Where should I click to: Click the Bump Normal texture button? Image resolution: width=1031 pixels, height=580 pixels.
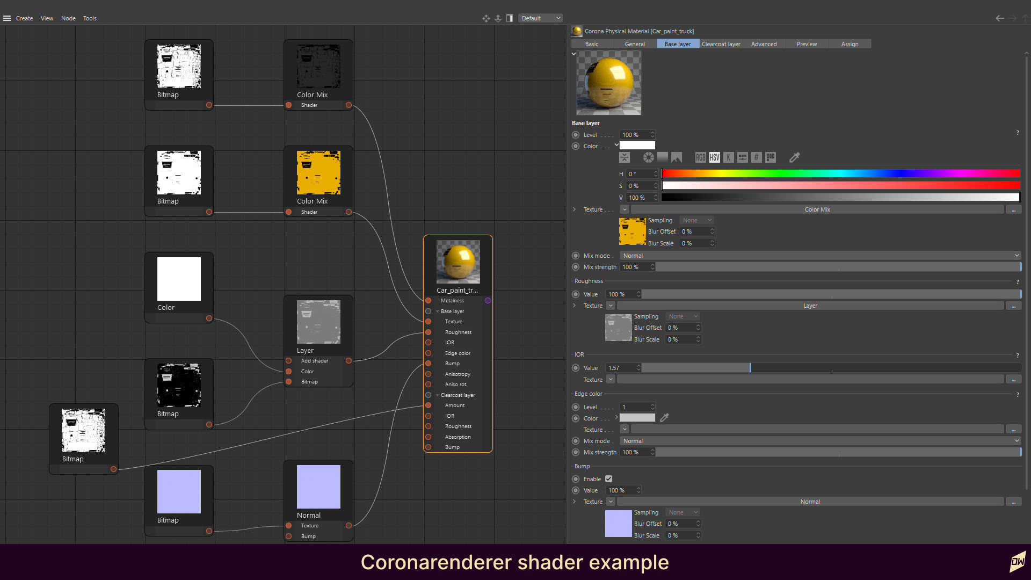[x=810, y=502]
